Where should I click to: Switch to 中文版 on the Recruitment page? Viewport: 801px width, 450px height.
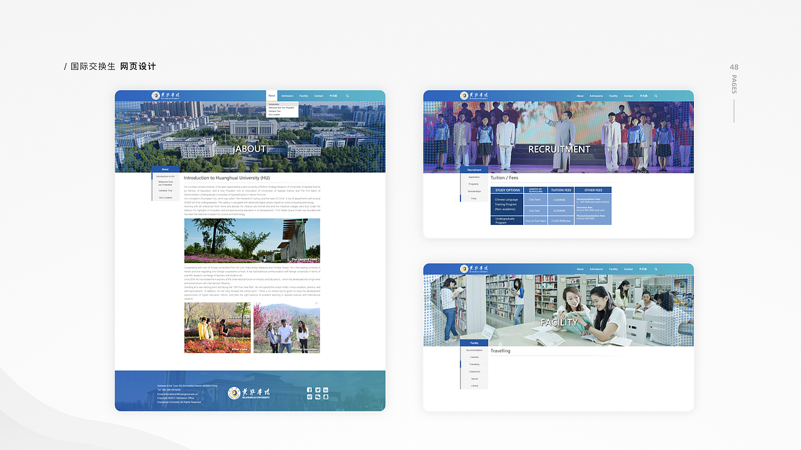pos(643,96)
